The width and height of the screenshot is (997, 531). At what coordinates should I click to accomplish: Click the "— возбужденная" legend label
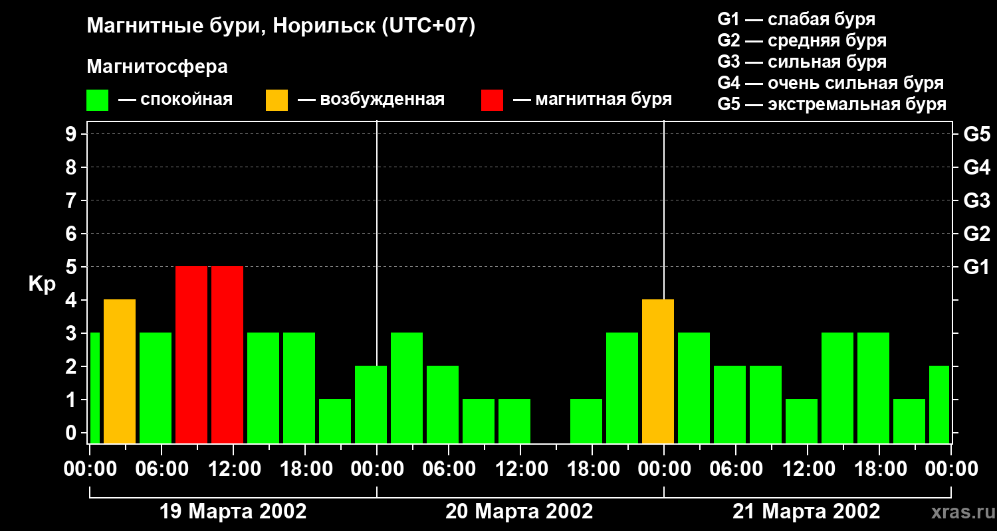tap(371, 100)
